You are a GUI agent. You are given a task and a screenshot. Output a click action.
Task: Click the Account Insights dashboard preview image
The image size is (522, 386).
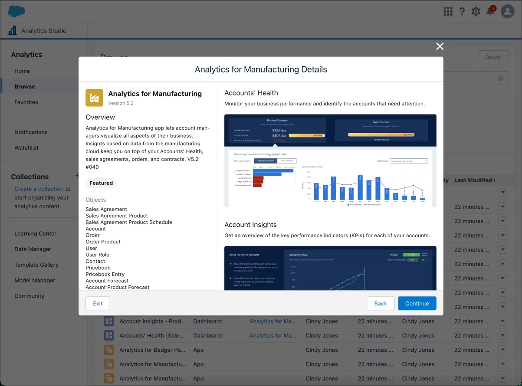pyautogui.click(x=330, y=268)
